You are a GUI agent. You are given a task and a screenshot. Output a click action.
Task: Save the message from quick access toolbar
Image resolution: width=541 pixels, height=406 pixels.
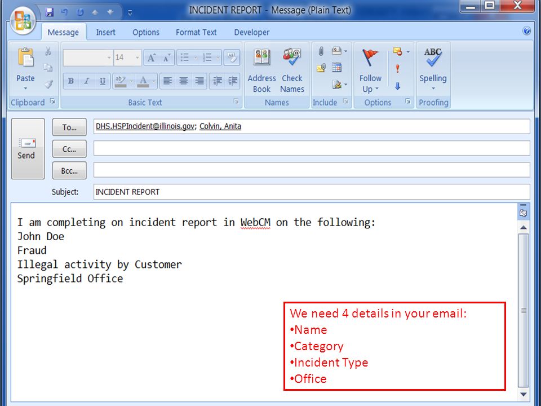pos(50,12)
